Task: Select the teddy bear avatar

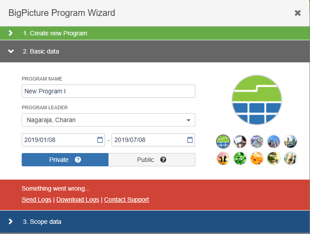Action: coord(291,158)
